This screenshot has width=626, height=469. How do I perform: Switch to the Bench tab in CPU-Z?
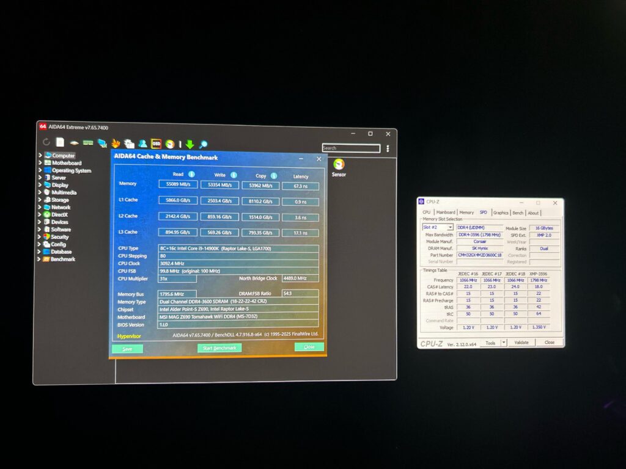(518, 213)
